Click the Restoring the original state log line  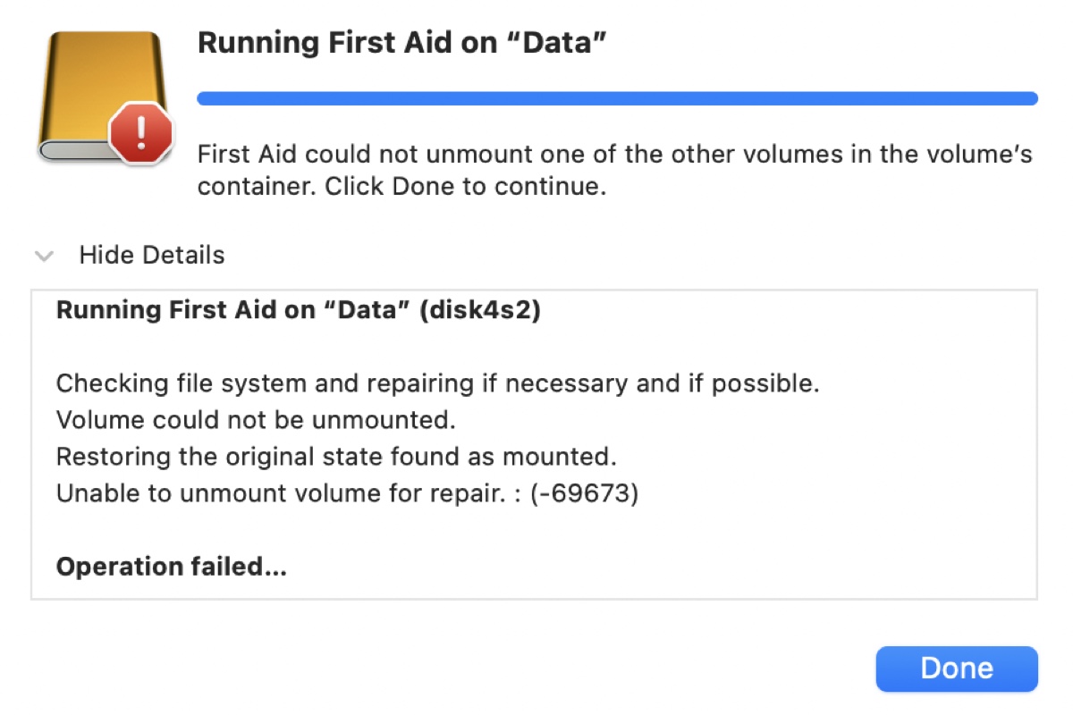(336, 457)
